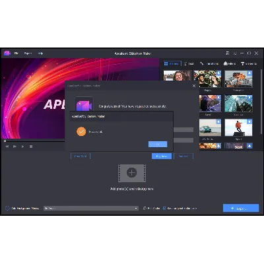
Task: Click the play button under preview
Action: point(22,147)
